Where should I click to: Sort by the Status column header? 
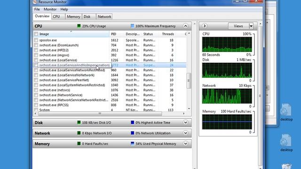(x=150, y=34)
